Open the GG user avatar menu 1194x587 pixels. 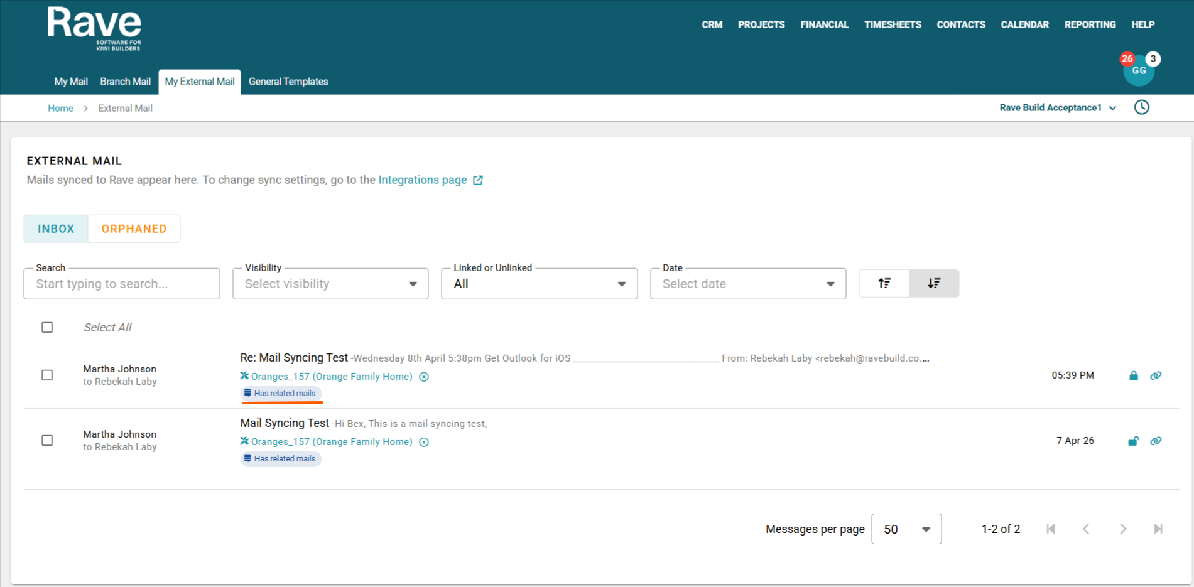coord(1139,71)
